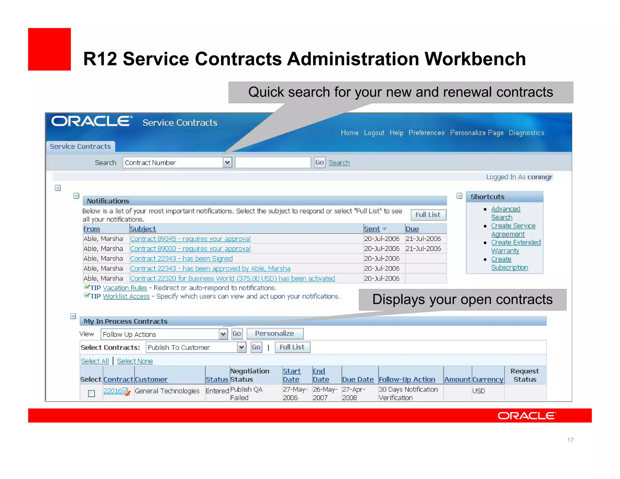Open update icon beside contract 22016
The height and width of the screenshot is (479, 620).
[x=127, y=391]
